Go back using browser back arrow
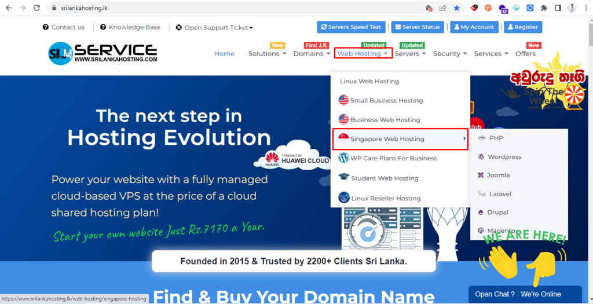 point(8,8)
